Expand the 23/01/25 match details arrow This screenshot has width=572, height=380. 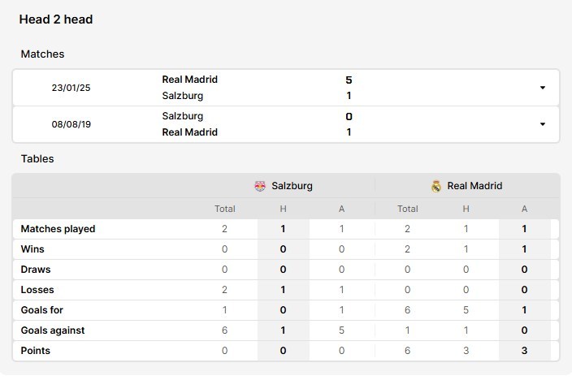(x=543, y=88)
